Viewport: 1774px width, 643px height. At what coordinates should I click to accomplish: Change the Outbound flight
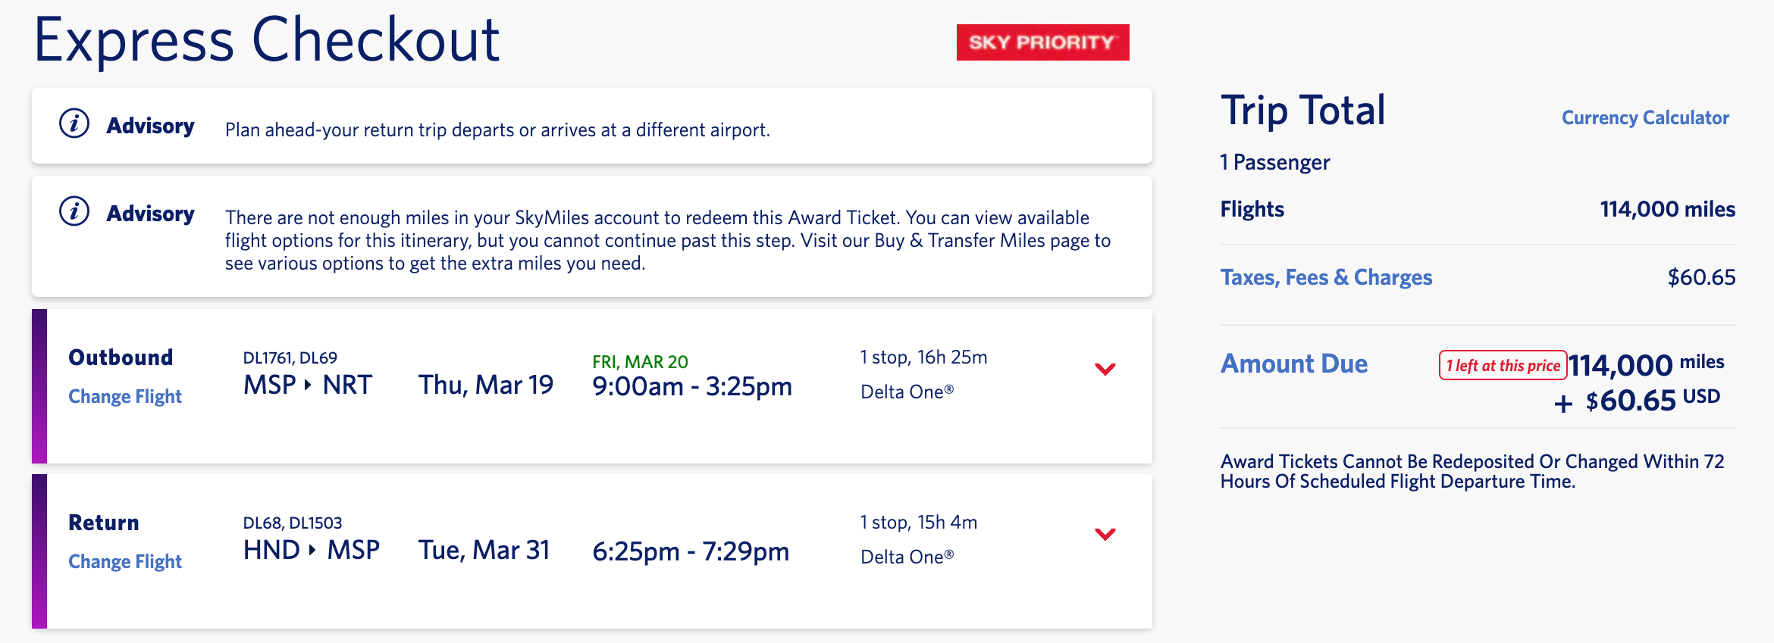[125, 396]
